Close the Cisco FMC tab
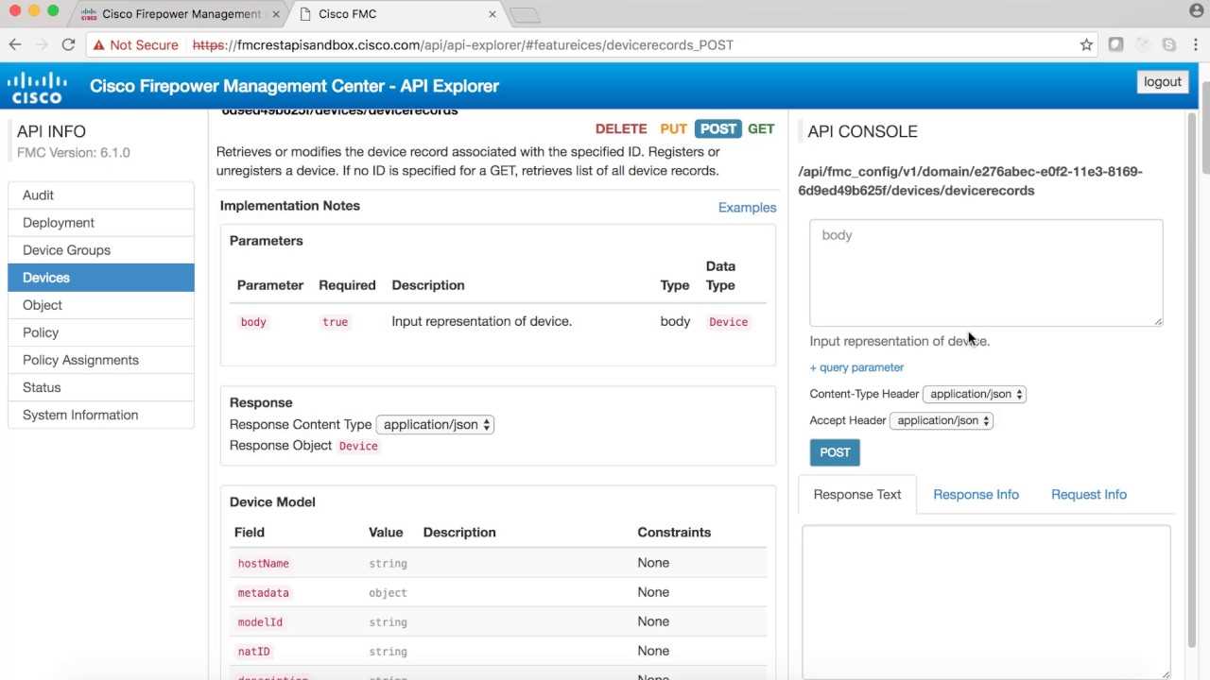This screenshot has width=1210, height=680. tap(493, 14)
